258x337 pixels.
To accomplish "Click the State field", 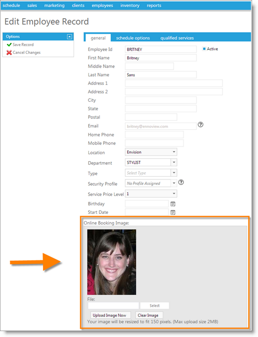I will click(161, 109).
